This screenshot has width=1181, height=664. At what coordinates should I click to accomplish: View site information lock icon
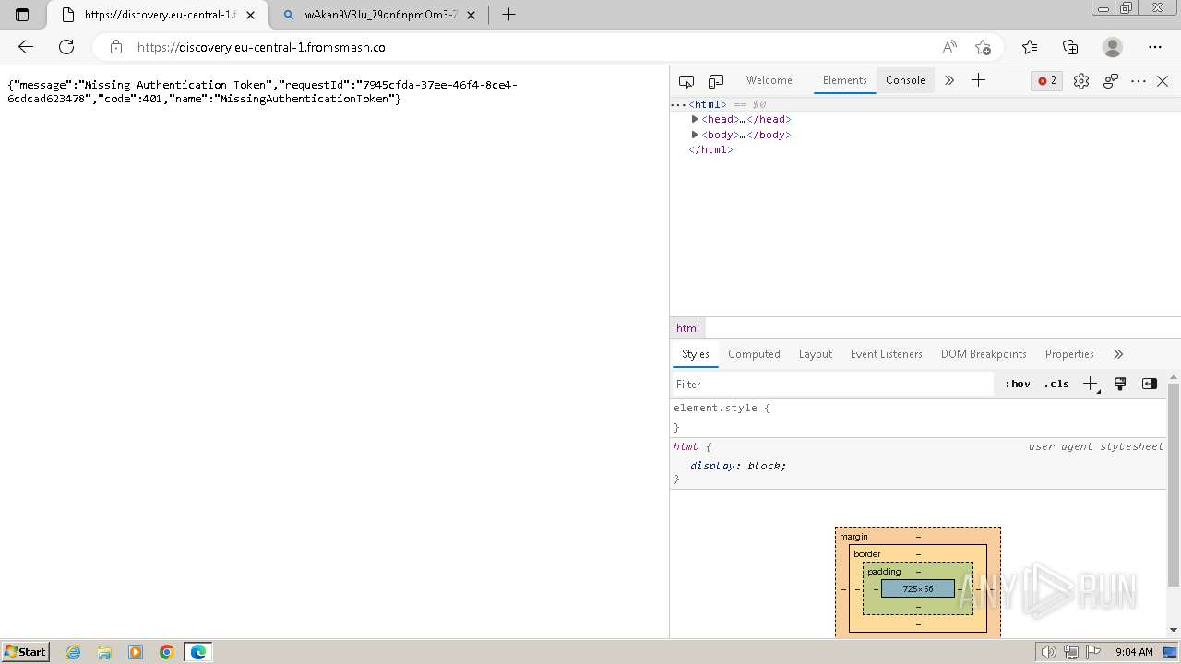115,47
